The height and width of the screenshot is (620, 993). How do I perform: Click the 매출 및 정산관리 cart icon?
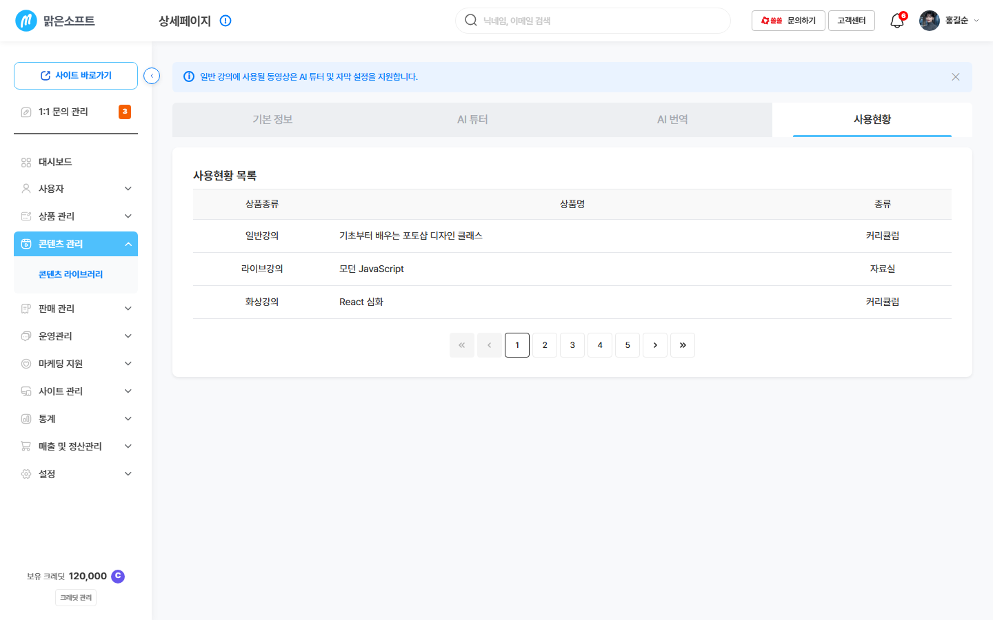26,446
